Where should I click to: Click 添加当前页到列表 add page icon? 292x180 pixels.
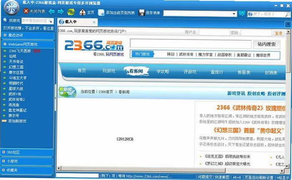click(x=101, y=13)
